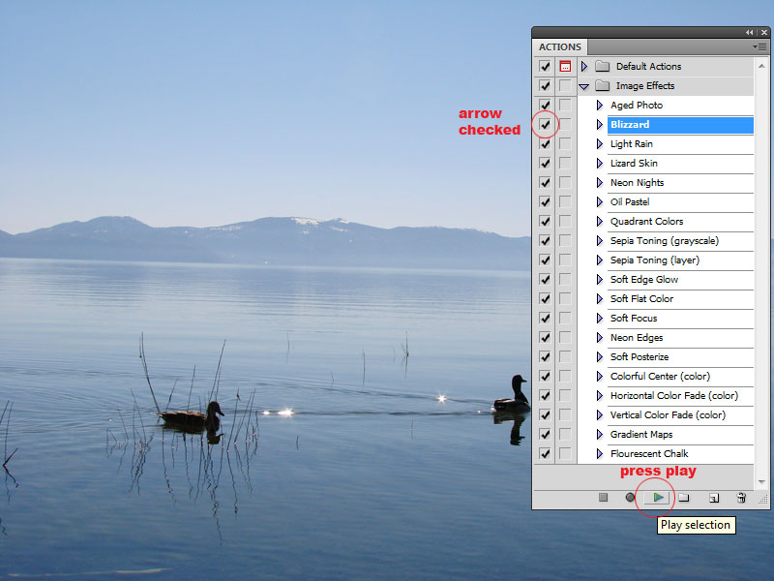Expand the Aged Photo action steps
This screenshot has width=774, height=581.
tap(599, 105)
